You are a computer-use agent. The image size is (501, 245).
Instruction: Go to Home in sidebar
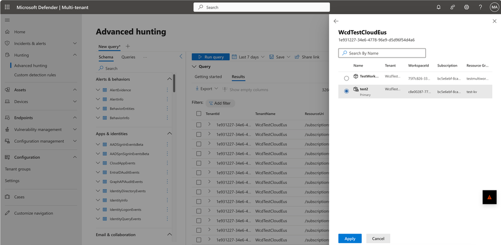(20, 32)
